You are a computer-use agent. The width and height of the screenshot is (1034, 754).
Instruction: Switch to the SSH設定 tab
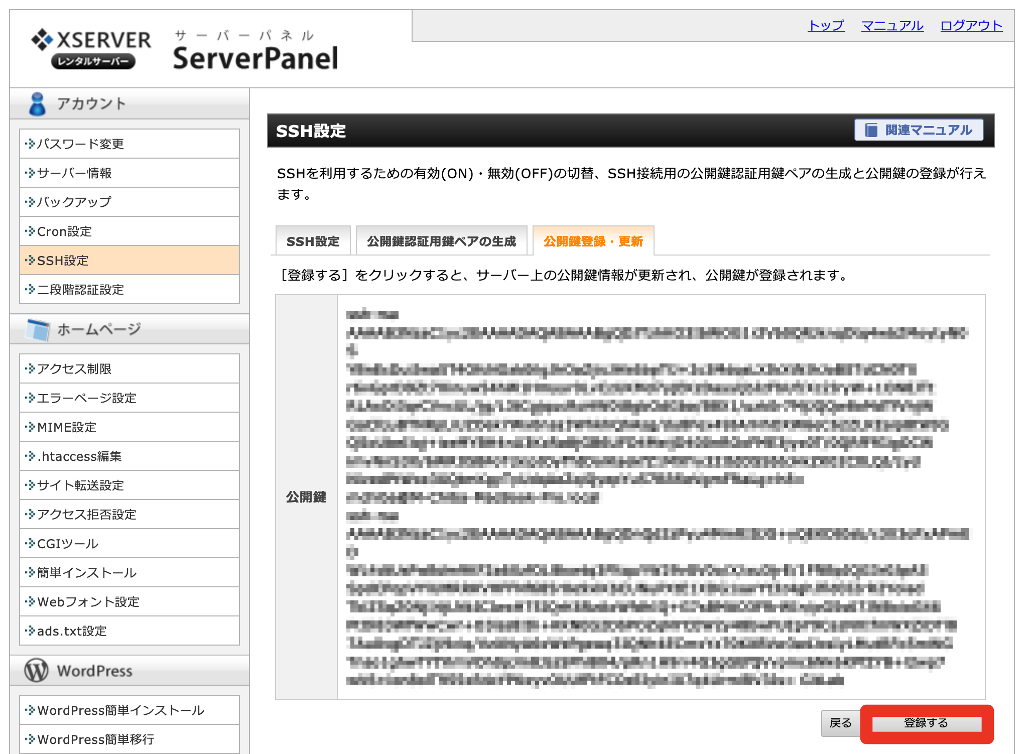(x=313, y=241)
